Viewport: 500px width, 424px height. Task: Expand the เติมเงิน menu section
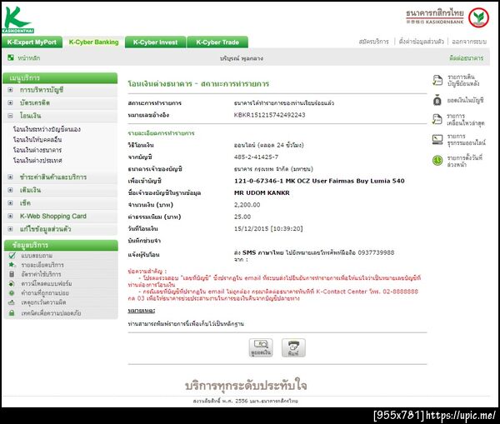pos(10,190)
